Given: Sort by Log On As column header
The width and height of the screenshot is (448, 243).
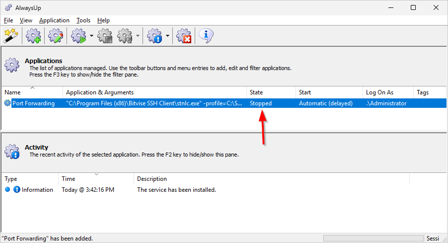Looking at the screenshot, I should click(x=388, y=92).
